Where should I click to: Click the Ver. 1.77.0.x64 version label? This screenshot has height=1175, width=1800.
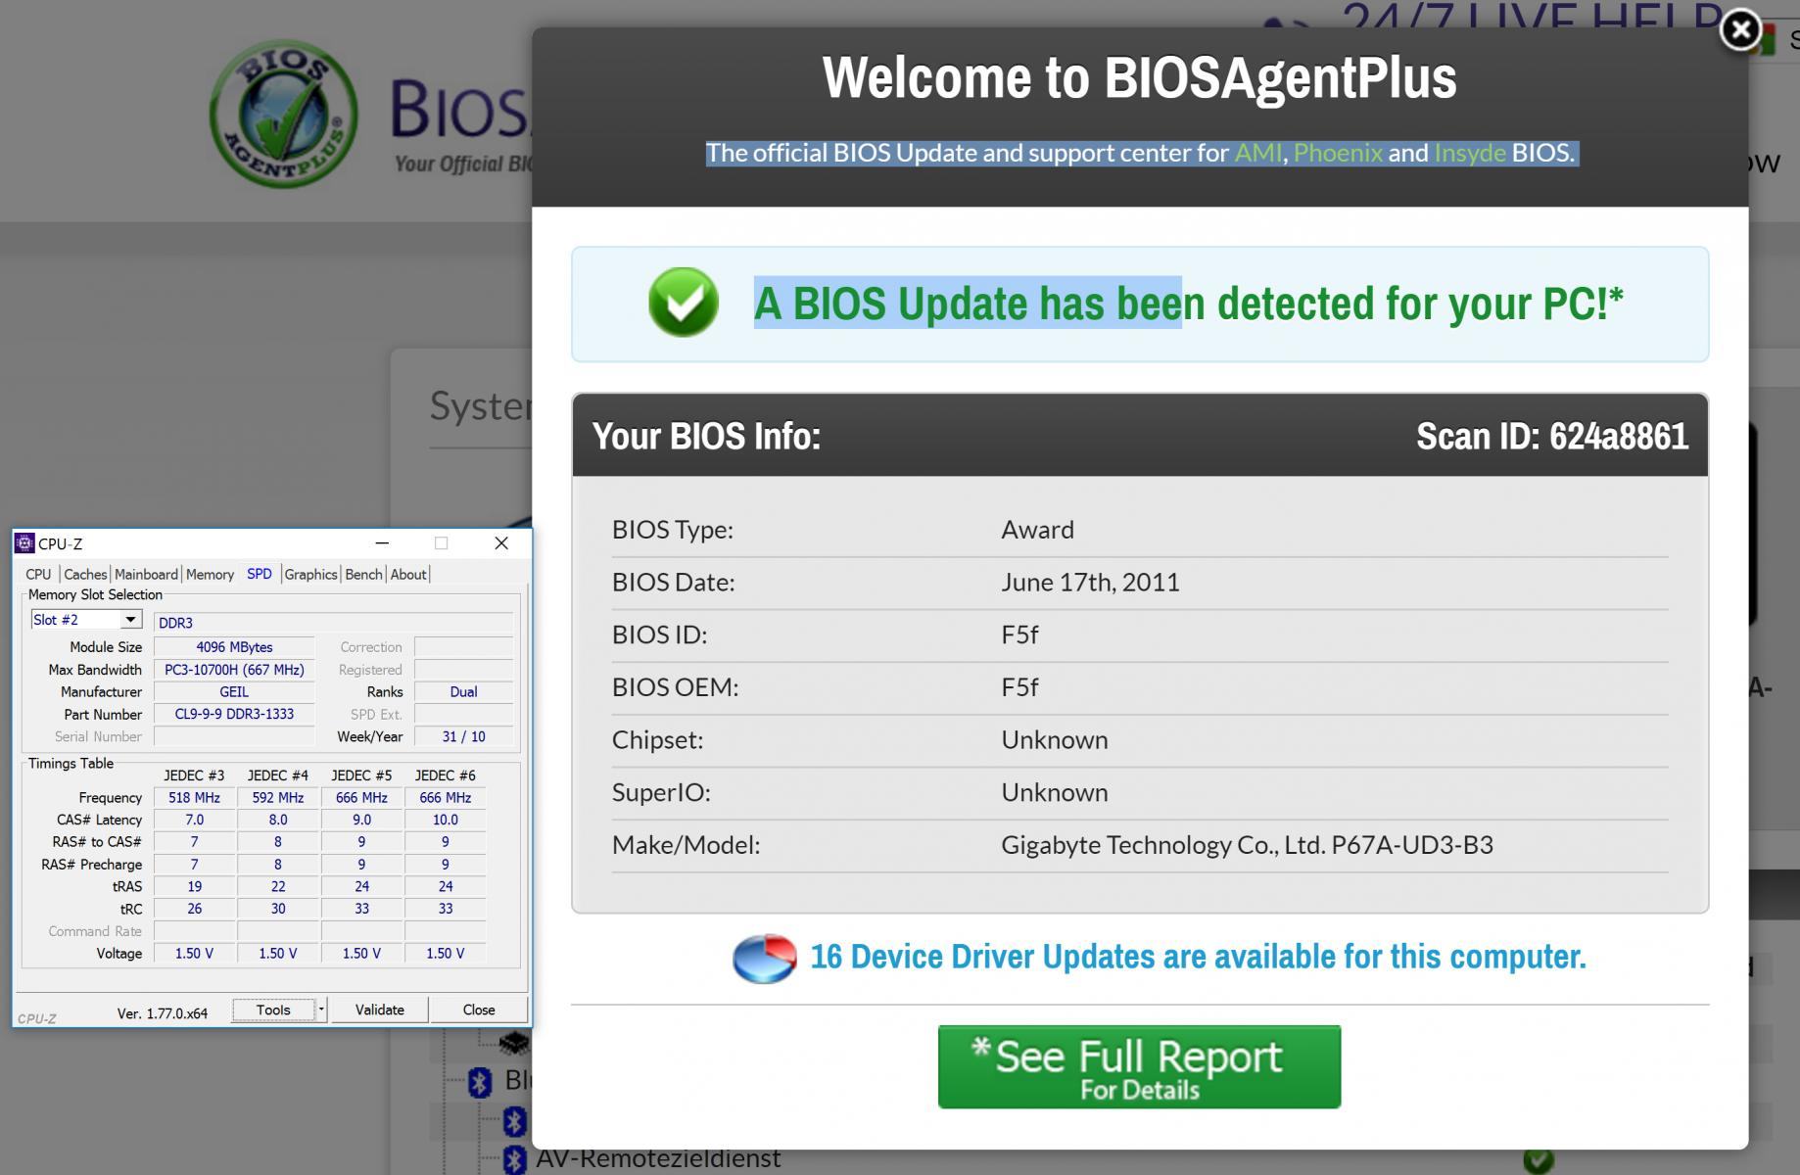click(x=163, y=1013)
